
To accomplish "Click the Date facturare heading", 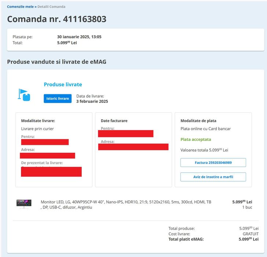I will [x=114, y=121].
